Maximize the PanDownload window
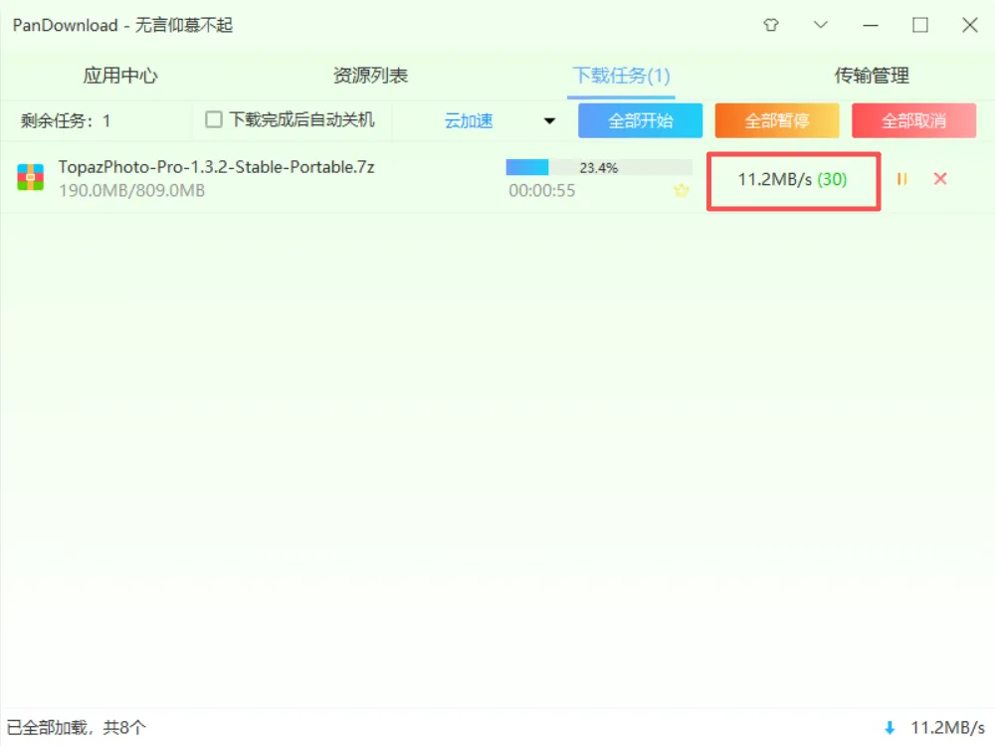995x746 pixels. [920, 25]
